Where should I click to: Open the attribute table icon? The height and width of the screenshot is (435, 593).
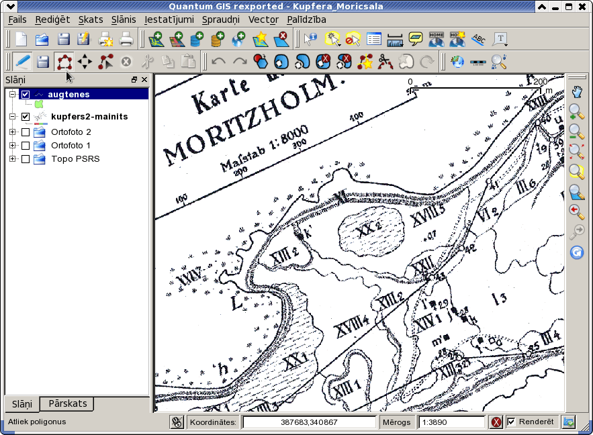point(373,39)
